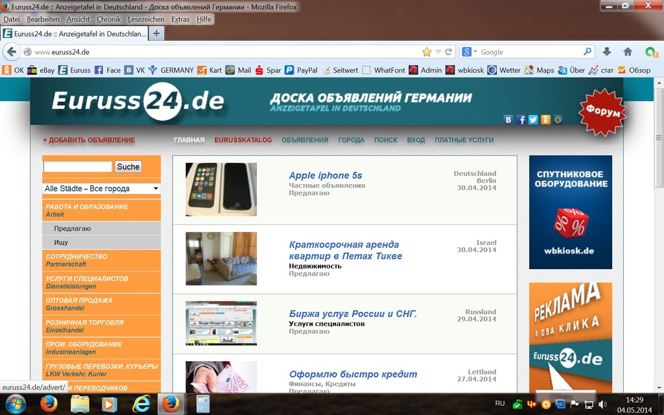This screenshot has height=415, width=664.
Task: Open the Spar bookmark
Action: point(268,70)
